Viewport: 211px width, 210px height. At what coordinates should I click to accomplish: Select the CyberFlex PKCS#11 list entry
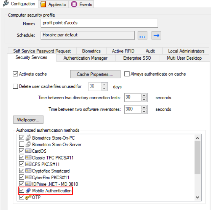tap(51, 177)
